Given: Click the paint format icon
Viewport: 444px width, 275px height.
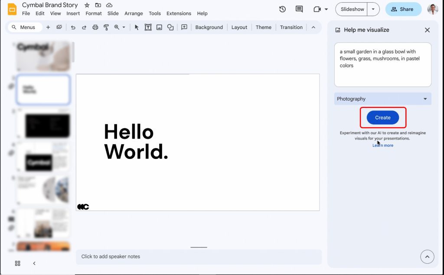Looking at the screenshot, I should (x=106, y=27).
